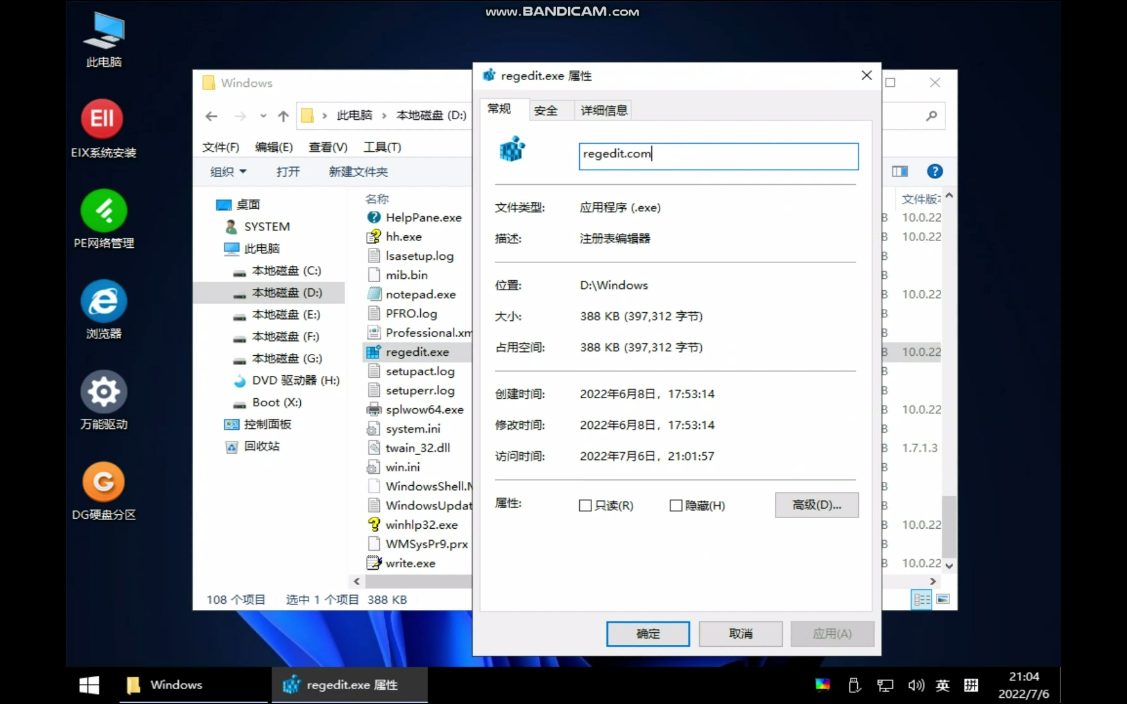
Task: Open the 查看(V) menu
Action: [x=327, y=147]
